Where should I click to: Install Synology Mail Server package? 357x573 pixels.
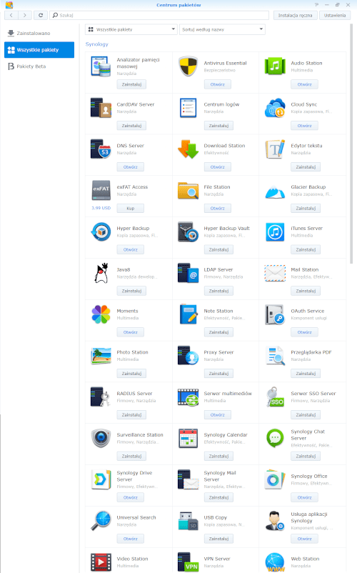[218, 497]
